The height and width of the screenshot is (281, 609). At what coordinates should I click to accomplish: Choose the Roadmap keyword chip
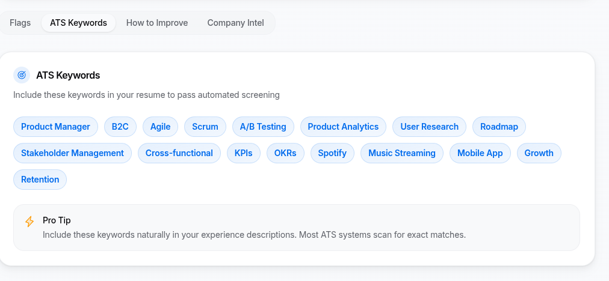point(499,127)
